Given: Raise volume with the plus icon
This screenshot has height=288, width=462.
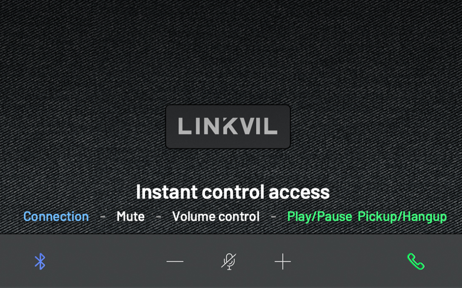Looking at the screenshot, I should (282, 261).
